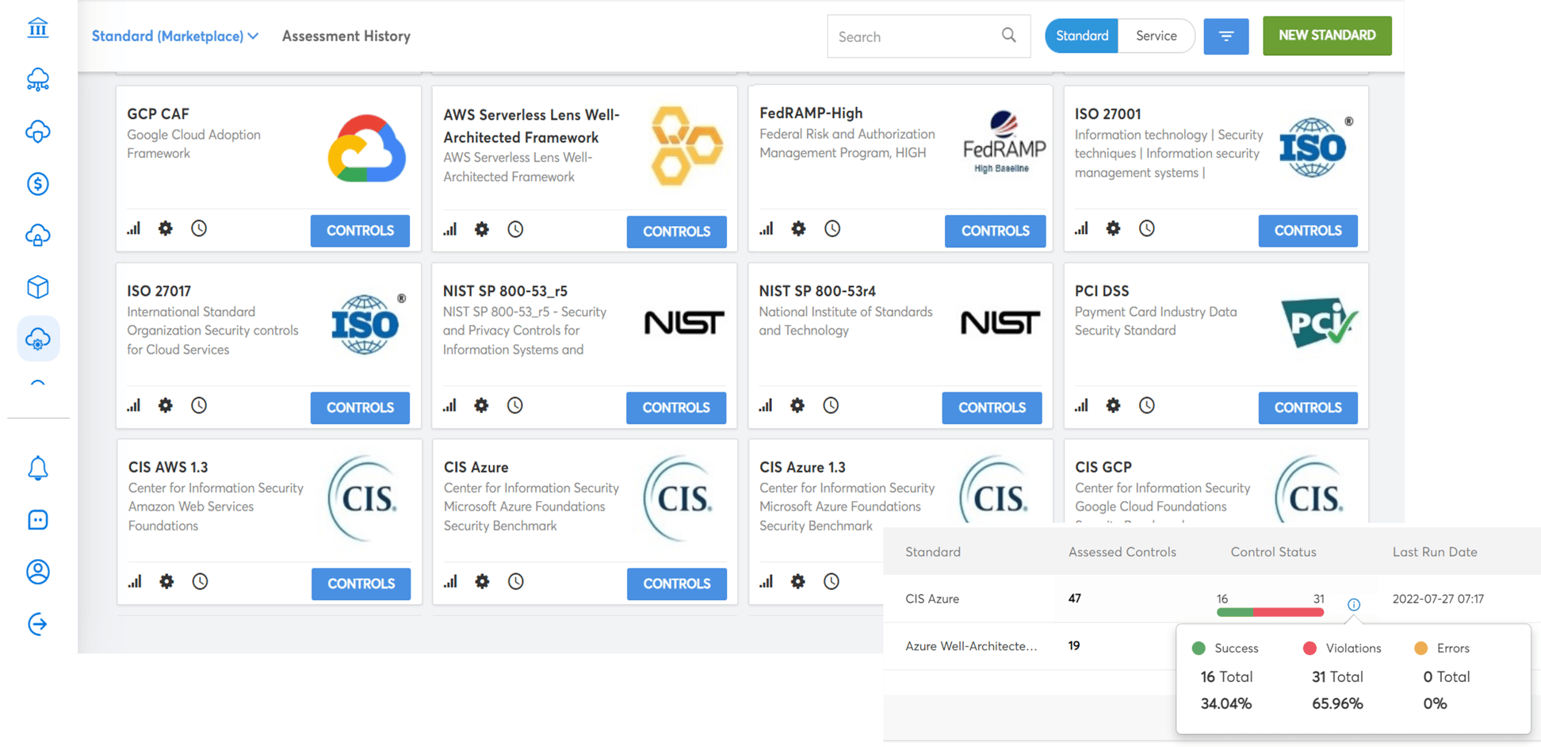
Task: Open notifications bell in sidebar
Action: [x=37, y=469]
